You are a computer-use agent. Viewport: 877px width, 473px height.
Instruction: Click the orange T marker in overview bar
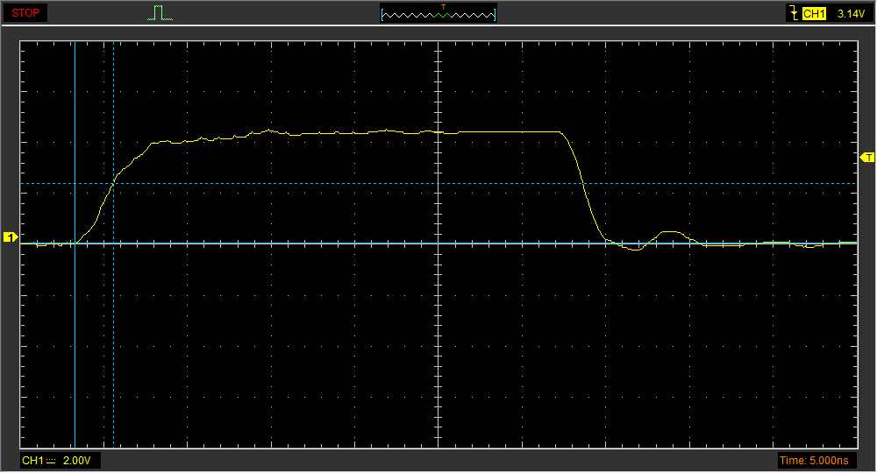(x=443, y=7)
